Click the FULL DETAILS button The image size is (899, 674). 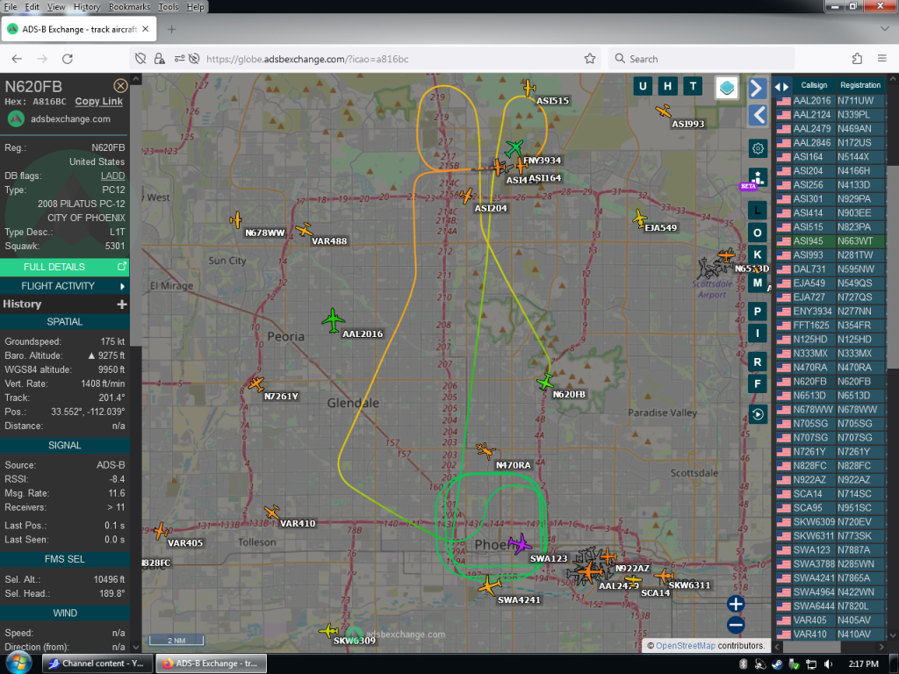click(65, 267)
